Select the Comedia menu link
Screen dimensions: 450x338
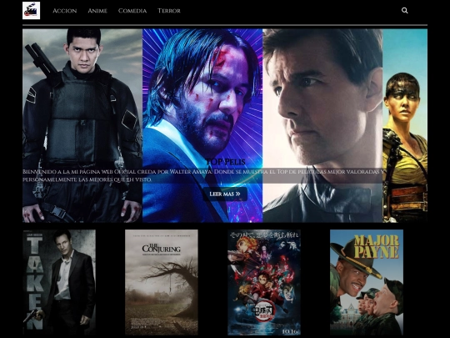[x=132, y=11]
